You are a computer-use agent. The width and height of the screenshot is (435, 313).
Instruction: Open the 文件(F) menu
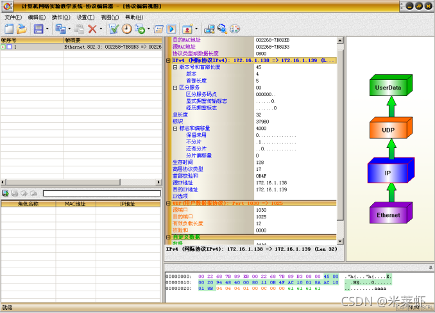[13, 17]
